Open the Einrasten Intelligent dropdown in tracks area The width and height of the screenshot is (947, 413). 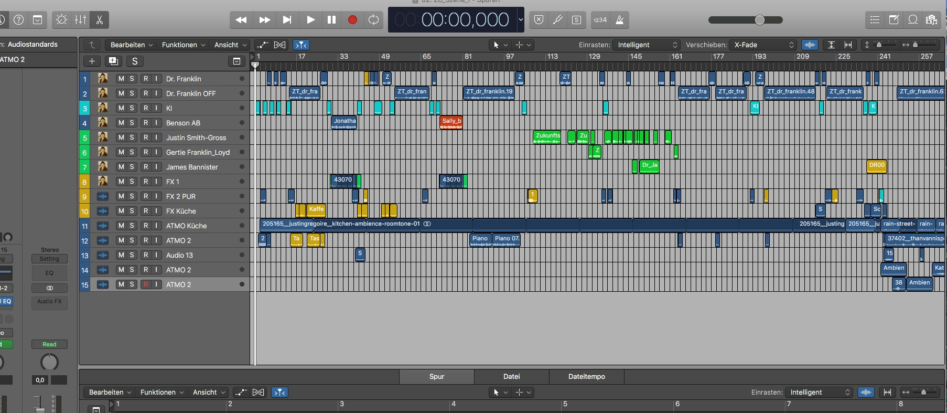pos(647,45)
